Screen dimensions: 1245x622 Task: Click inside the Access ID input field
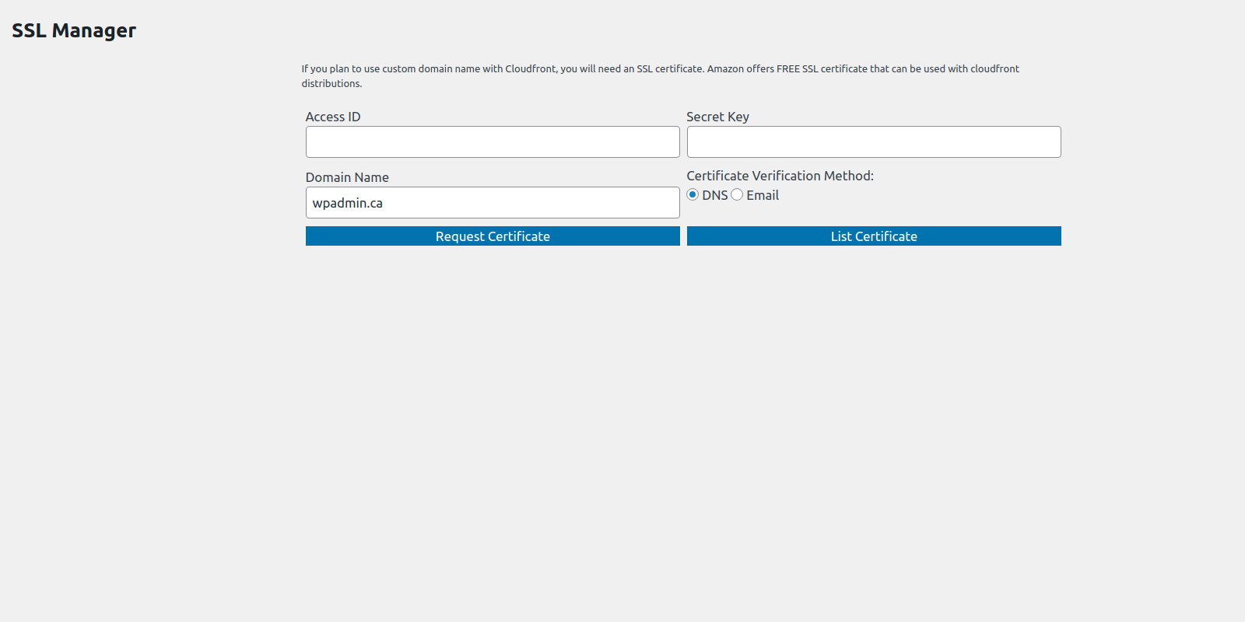(x=492, y=142)
